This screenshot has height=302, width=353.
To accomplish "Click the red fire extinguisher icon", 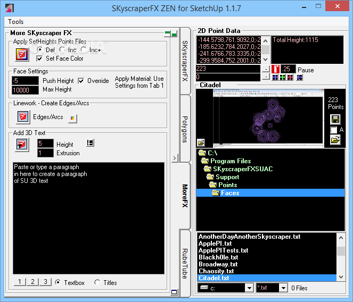I will [x=275, y=69].
